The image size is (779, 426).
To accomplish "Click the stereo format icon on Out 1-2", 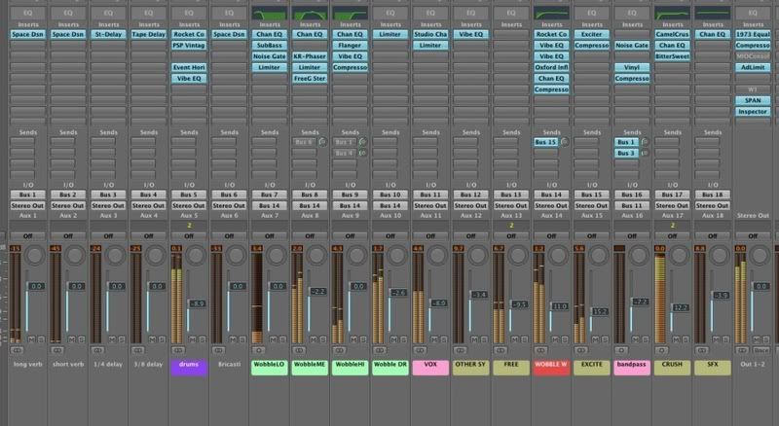I will 742,350.
